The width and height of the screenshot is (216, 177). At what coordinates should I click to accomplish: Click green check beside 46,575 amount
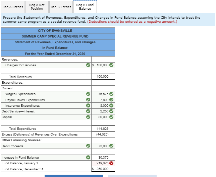(111, 94)
